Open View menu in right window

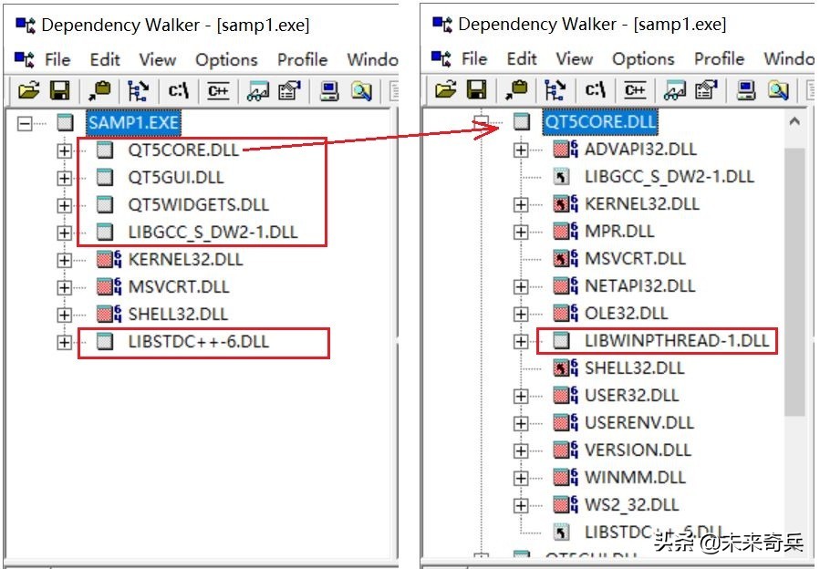point(575,58)
